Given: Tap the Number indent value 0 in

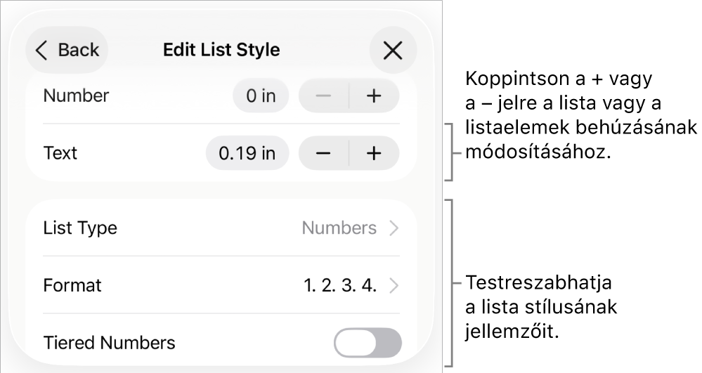Looking at the screenshot, I should (261, 96).
